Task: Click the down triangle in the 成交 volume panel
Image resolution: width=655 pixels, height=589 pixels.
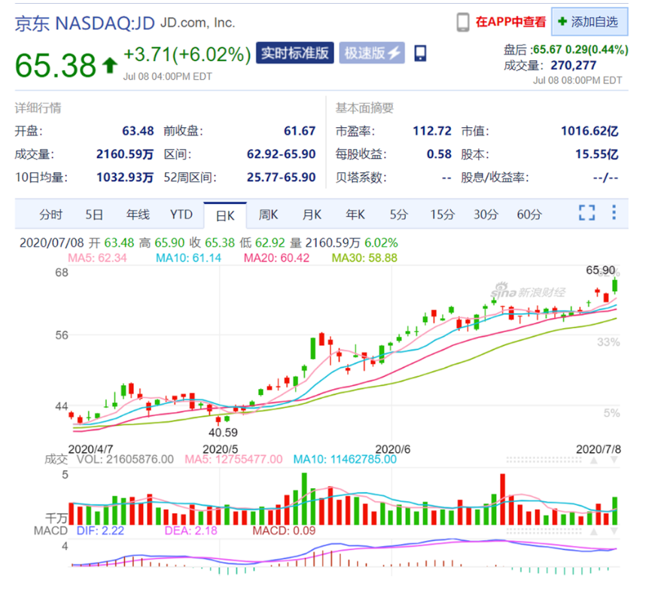Action: 614,460
